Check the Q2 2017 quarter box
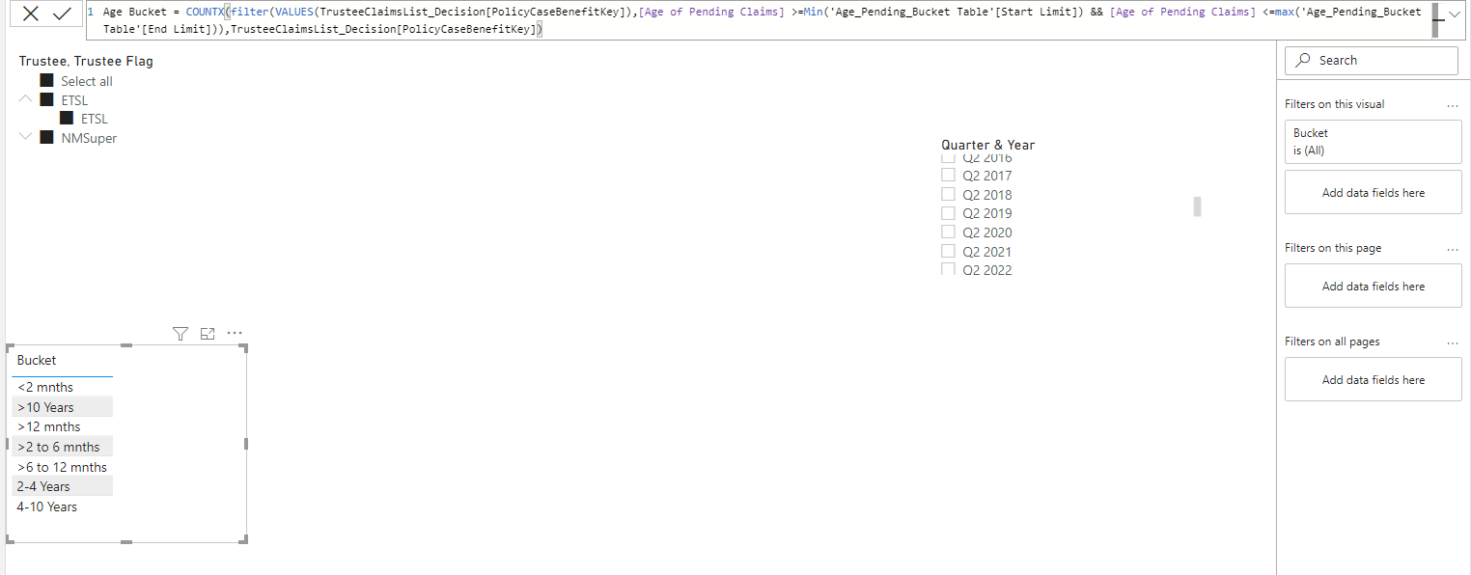 coord(948,175)
